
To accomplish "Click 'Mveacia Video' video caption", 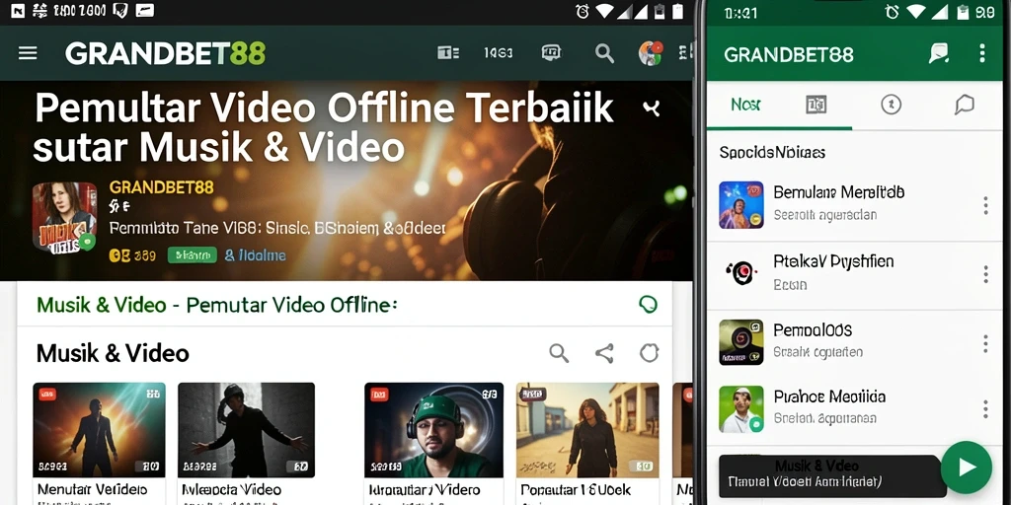I will (x=231, y=490).
